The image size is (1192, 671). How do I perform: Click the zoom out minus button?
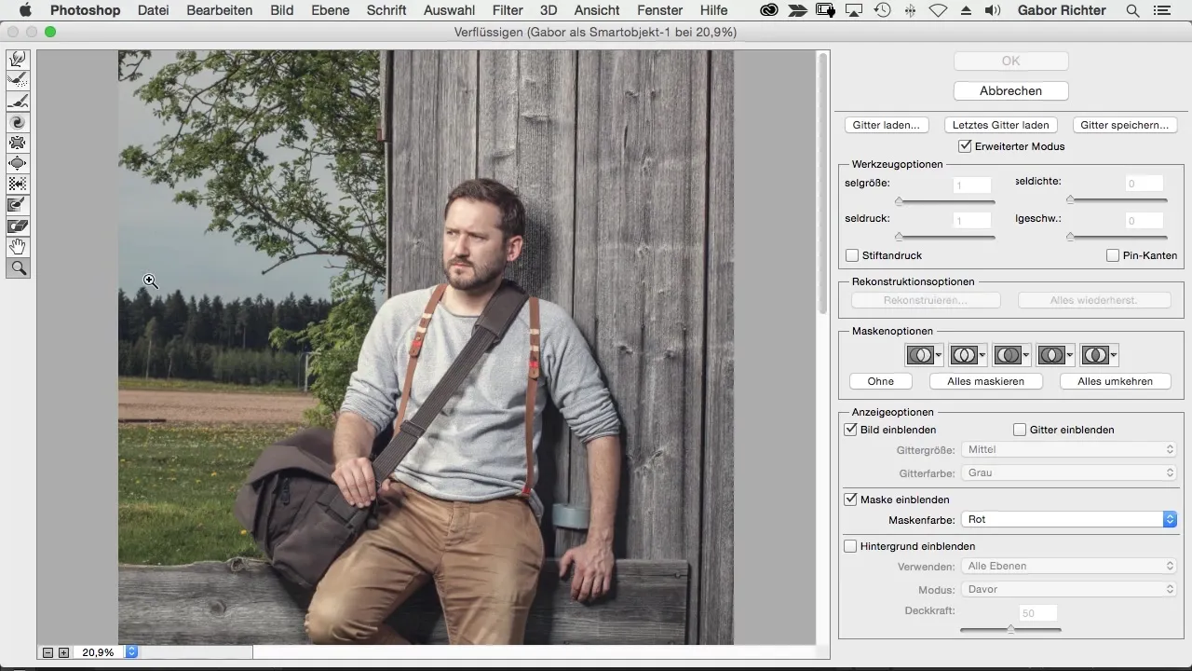(47, 652)
